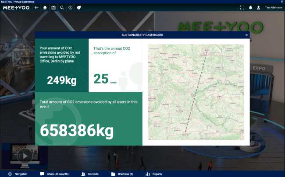
Task: Click 'That's the annual CO2 absorption of' text
Action: click(112, 51)
